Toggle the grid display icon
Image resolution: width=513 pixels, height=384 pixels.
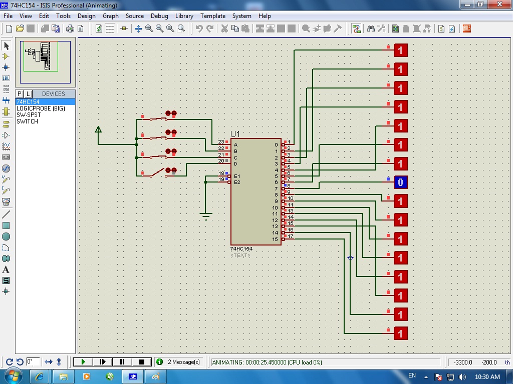tap(110, 28)
